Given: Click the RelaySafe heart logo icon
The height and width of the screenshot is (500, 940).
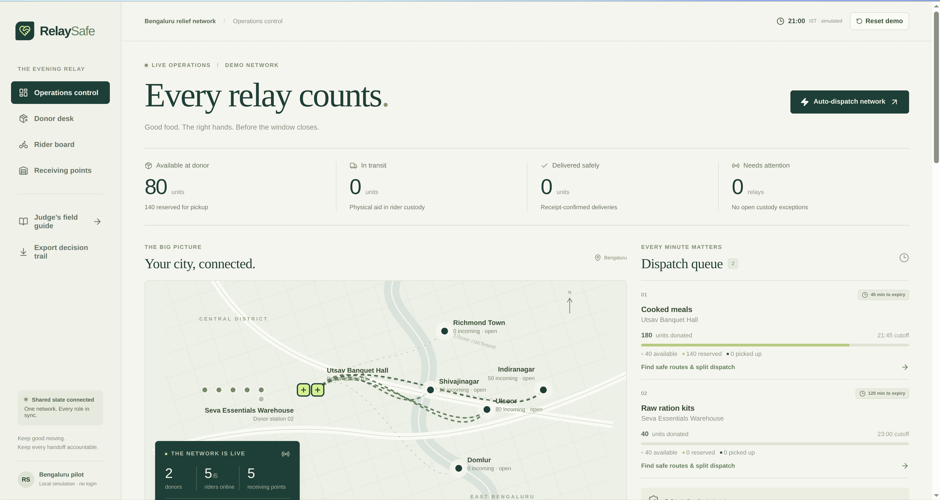Looking at the screenshot, I should pyautogui.click(x=25, y=31).
